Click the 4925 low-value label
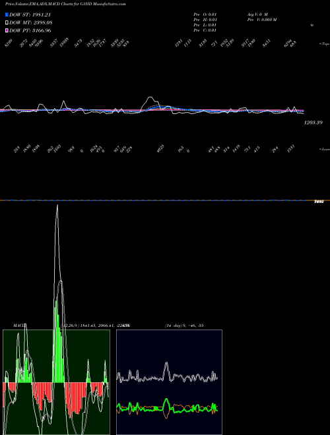Viewport: 330px width, 435px height. [x=160, y=148]
